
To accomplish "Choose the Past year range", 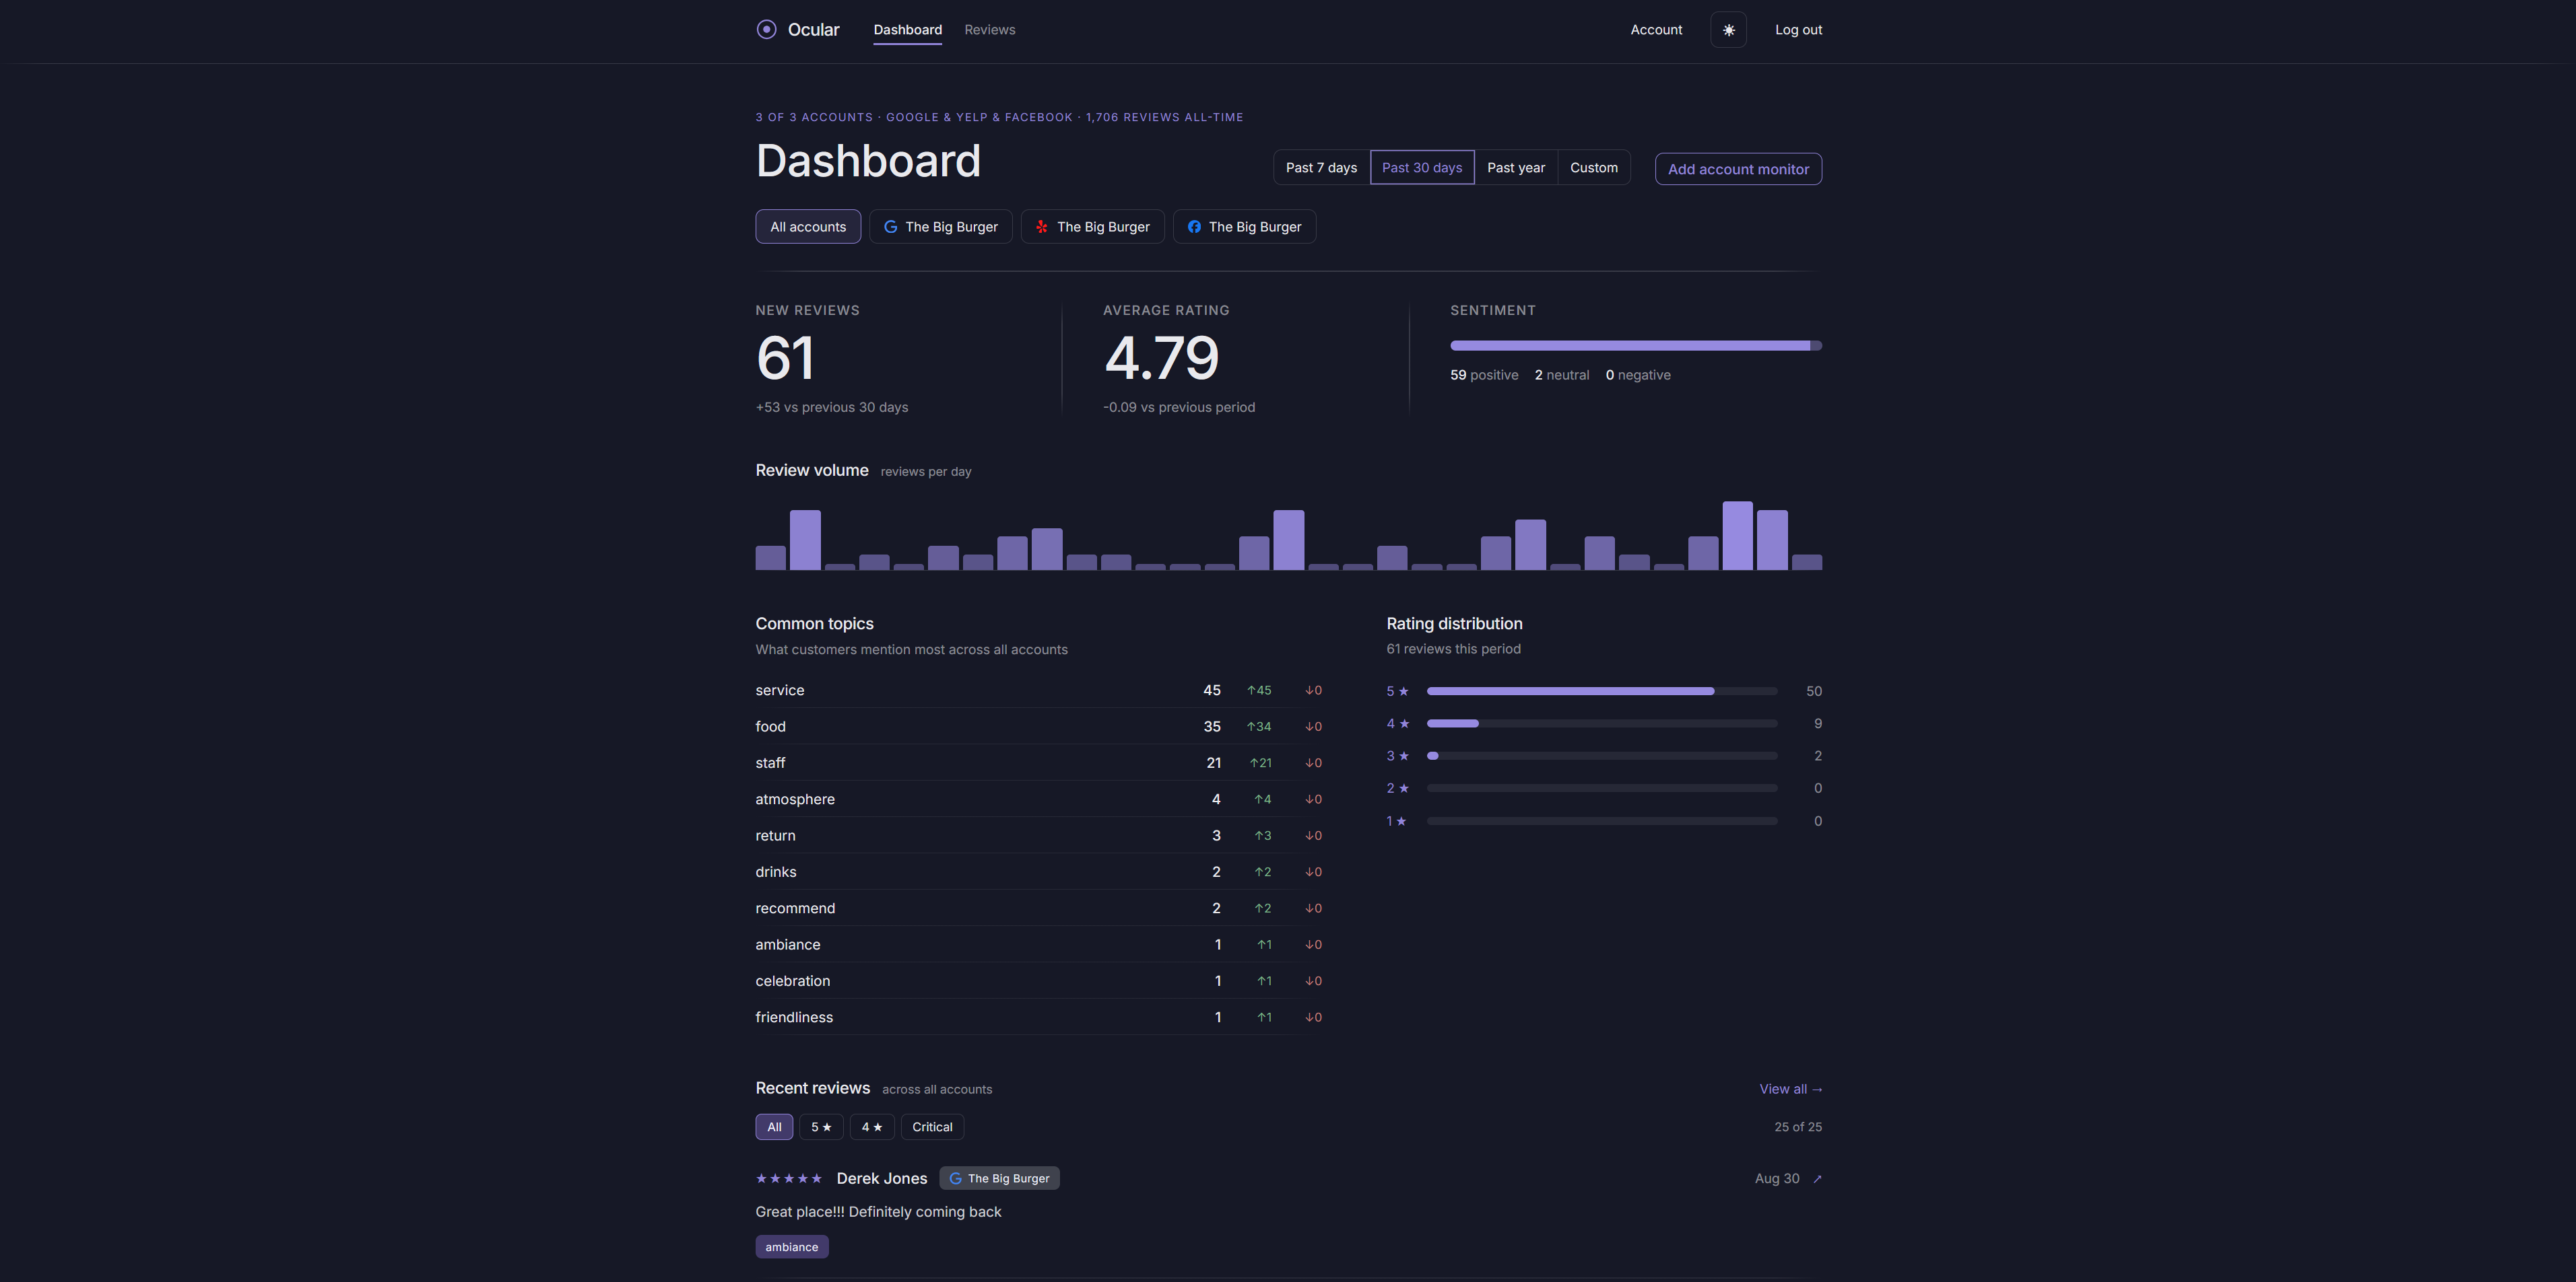I will coord(1515,168).
